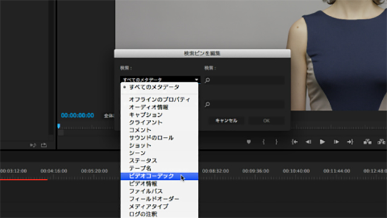Open the すべてのメタデータ dropdown in the dialog

coord(160,79)
